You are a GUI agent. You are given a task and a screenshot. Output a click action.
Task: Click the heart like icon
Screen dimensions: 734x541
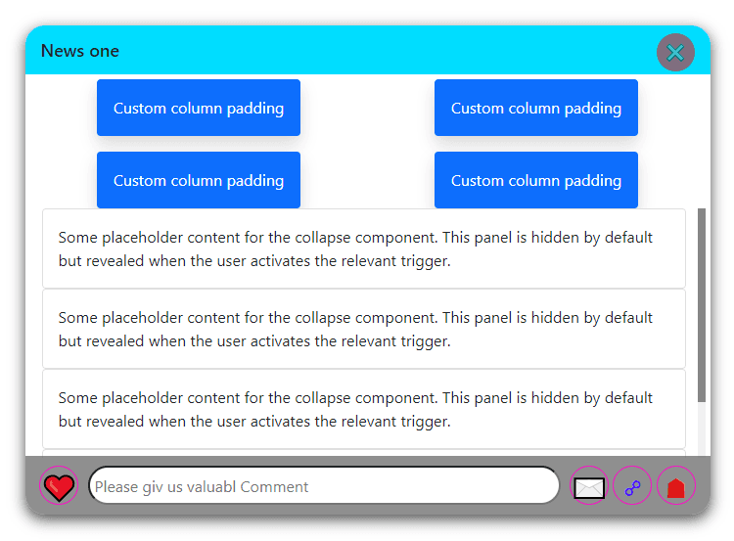point(59,486)
